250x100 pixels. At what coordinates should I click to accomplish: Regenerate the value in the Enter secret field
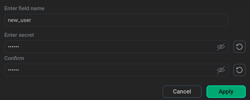click(239, 47)
